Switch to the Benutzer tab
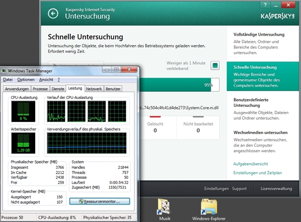Image resolution: width=301 pixels, height=222 pixels. [113, 89]
